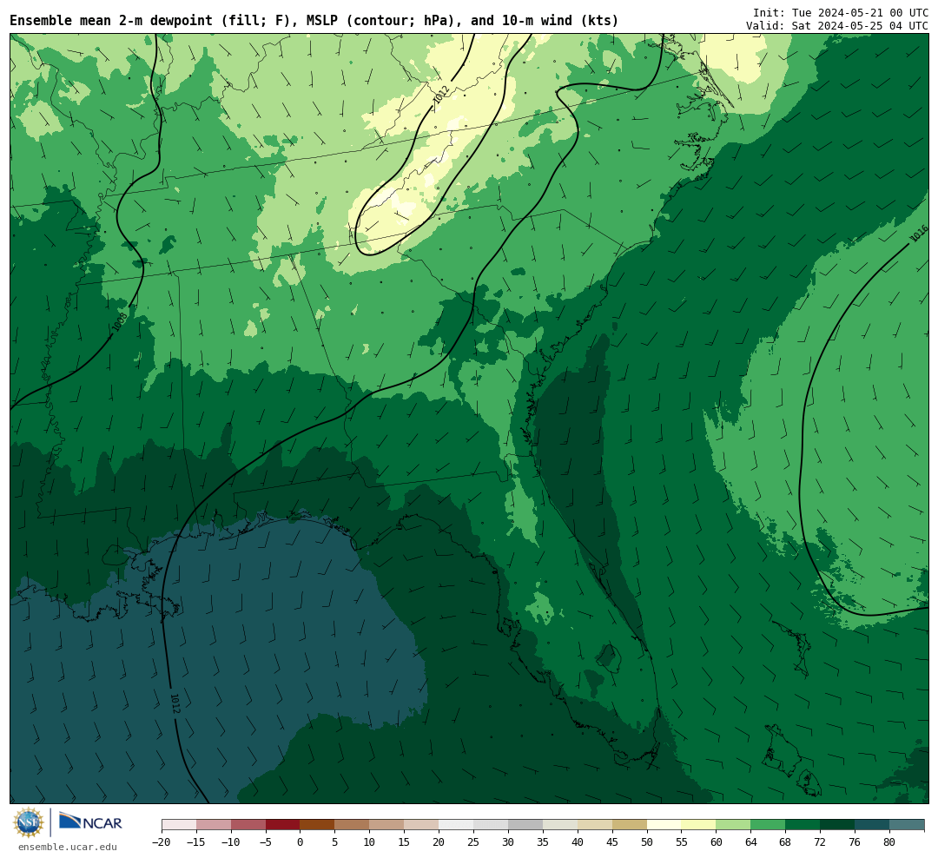Viewport: 938px width, 858px height.
Task: Pick the -15 to -10 pink colorbar swatch
Action: (214, 825)
